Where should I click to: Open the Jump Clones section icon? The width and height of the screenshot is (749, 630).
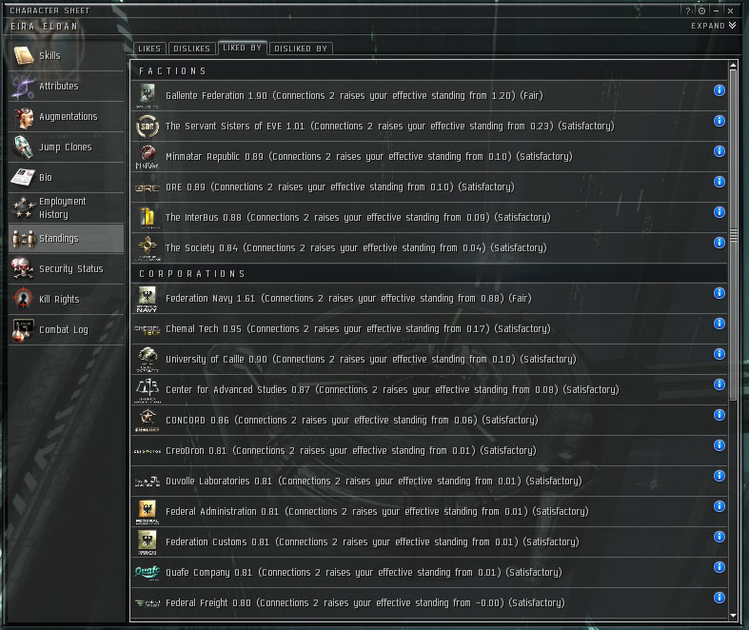click(23, 148)
